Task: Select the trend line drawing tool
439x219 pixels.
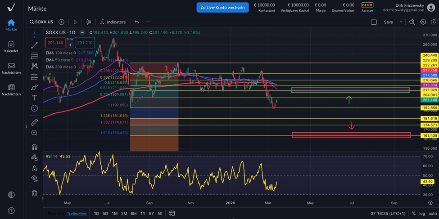Action: [34, 45]
